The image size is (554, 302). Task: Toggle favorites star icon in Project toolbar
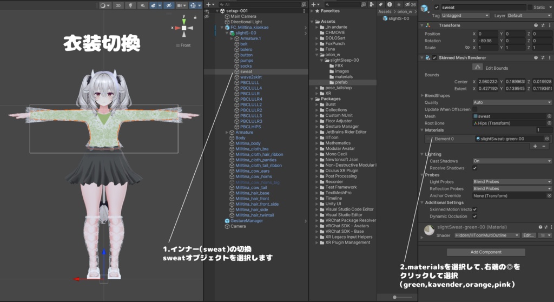399,4
